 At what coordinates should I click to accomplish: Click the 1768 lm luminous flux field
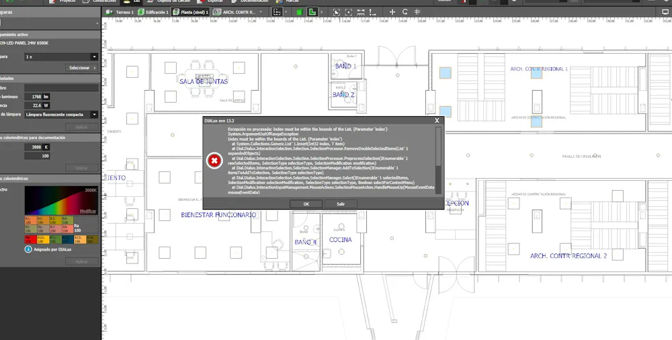(37, 97)
